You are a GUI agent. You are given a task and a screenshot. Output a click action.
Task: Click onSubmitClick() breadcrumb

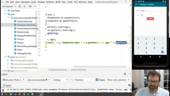(x=78, y=70)
